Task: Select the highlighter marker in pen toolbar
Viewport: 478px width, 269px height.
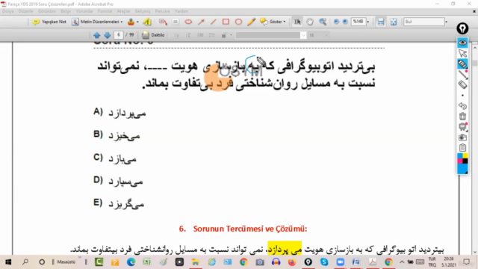Action: 462,64
